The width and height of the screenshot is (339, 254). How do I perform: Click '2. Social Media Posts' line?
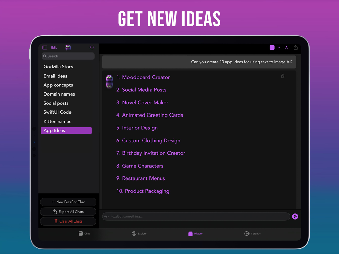click(141, 90)
